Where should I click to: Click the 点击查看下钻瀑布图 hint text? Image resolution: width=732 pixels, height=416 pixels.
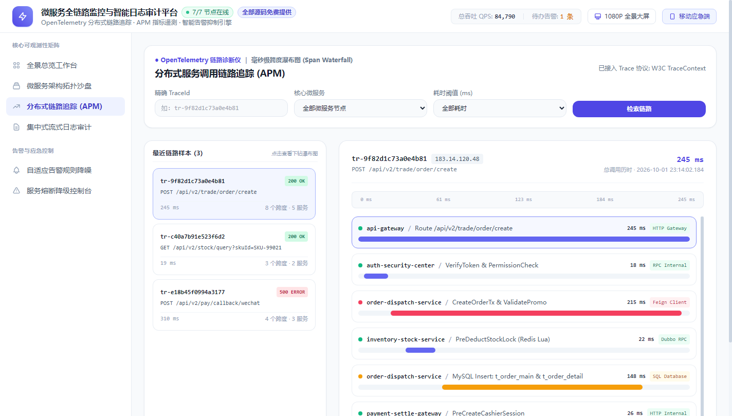pos(295,154)
